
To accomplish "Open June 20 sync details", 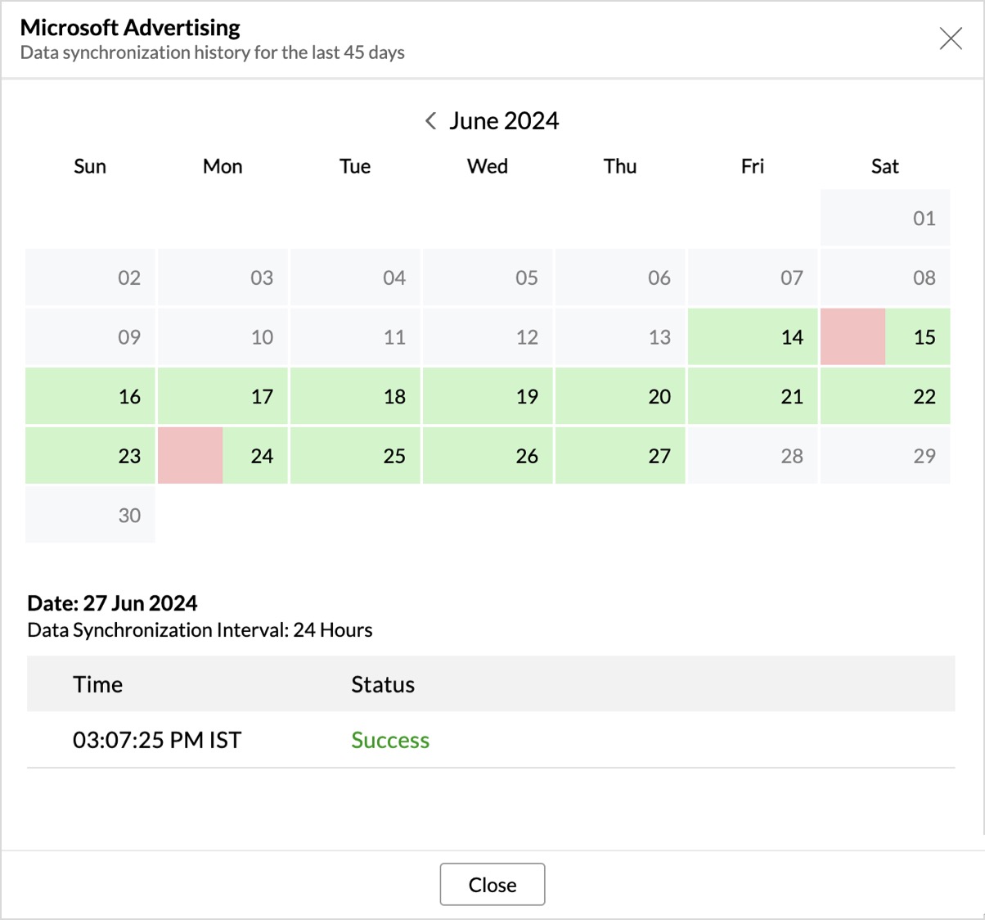I will pyautogui.click(x=620, y=396).
